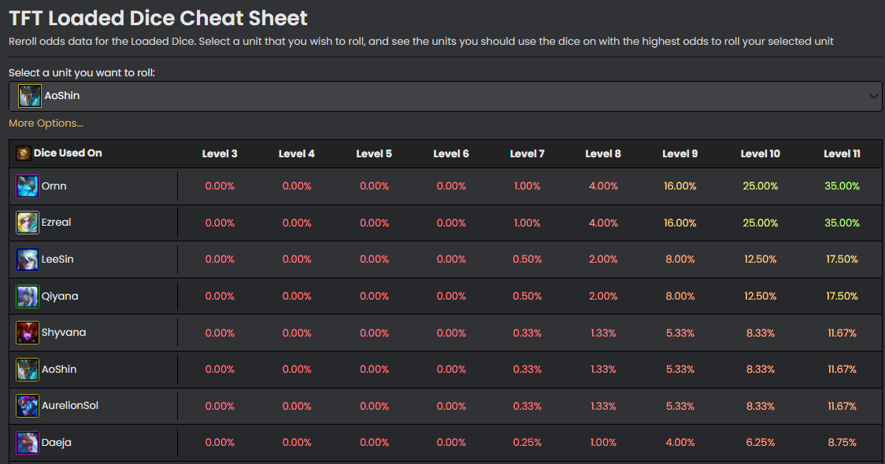Viewport: 885px width, 464px height.
Task: Select the Ornn name text
Action: click(54, 186)
